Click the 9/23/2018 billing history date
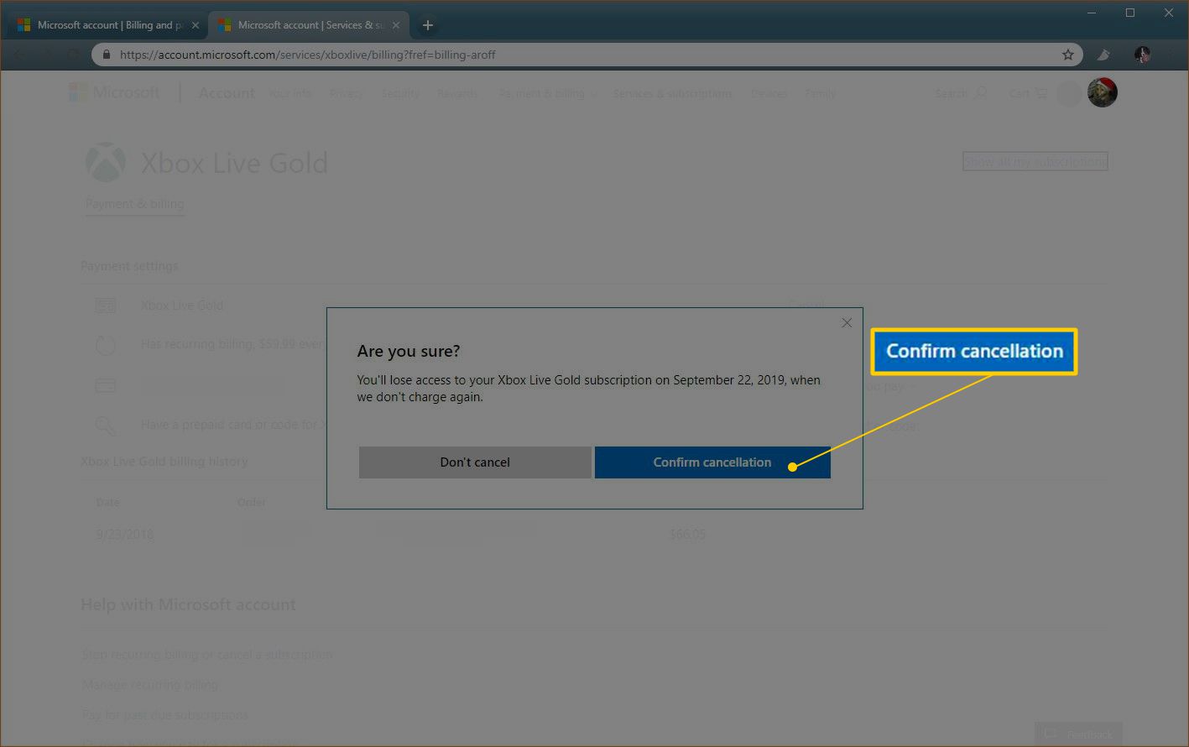Viewport: 1189px width, 747px height. pos(125,535)
